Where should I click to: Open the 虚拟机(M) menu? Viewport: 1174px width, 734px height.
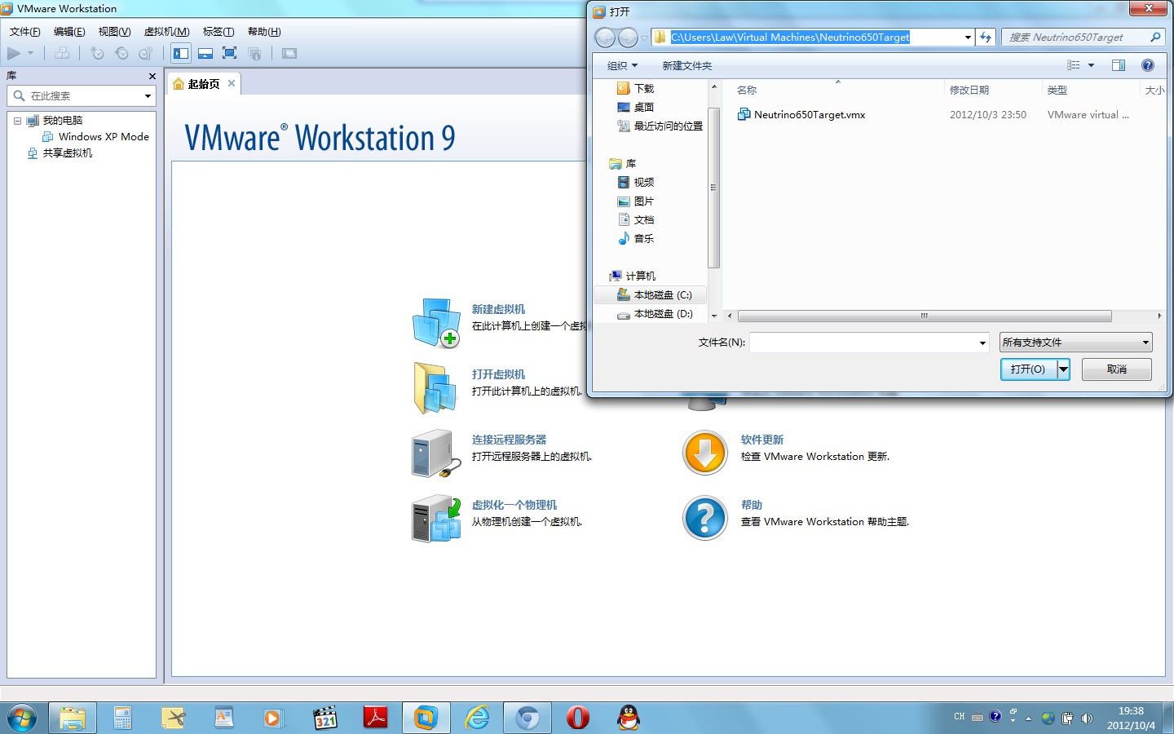[x=166, y=32]
